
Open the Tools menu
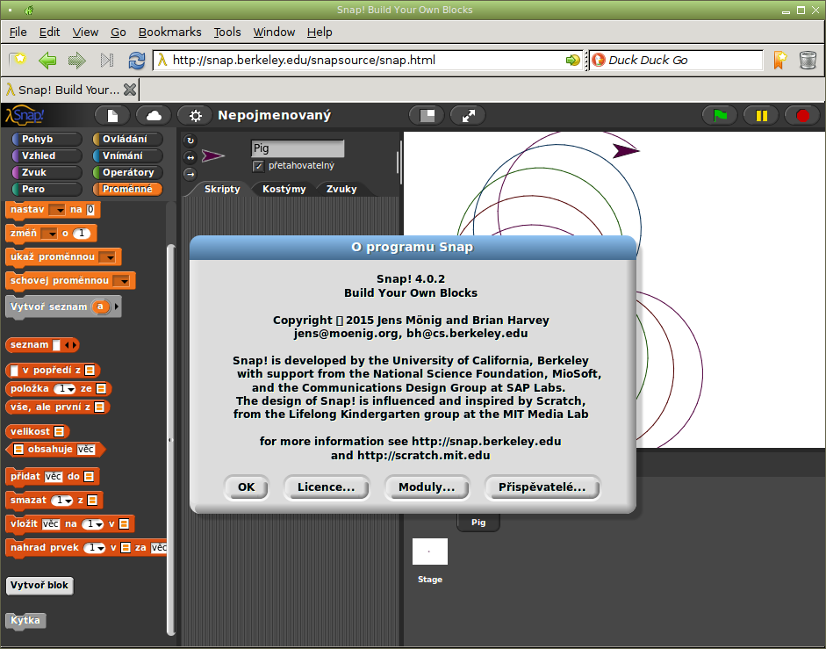click(227, 32)
